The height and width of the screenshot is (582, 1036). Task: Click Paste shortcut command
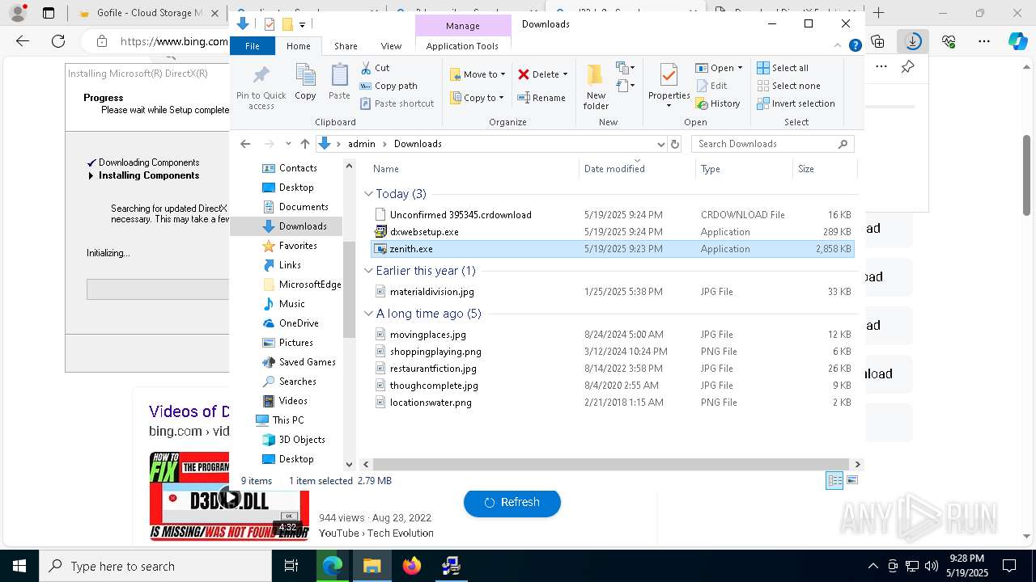[x=397, y=103]
